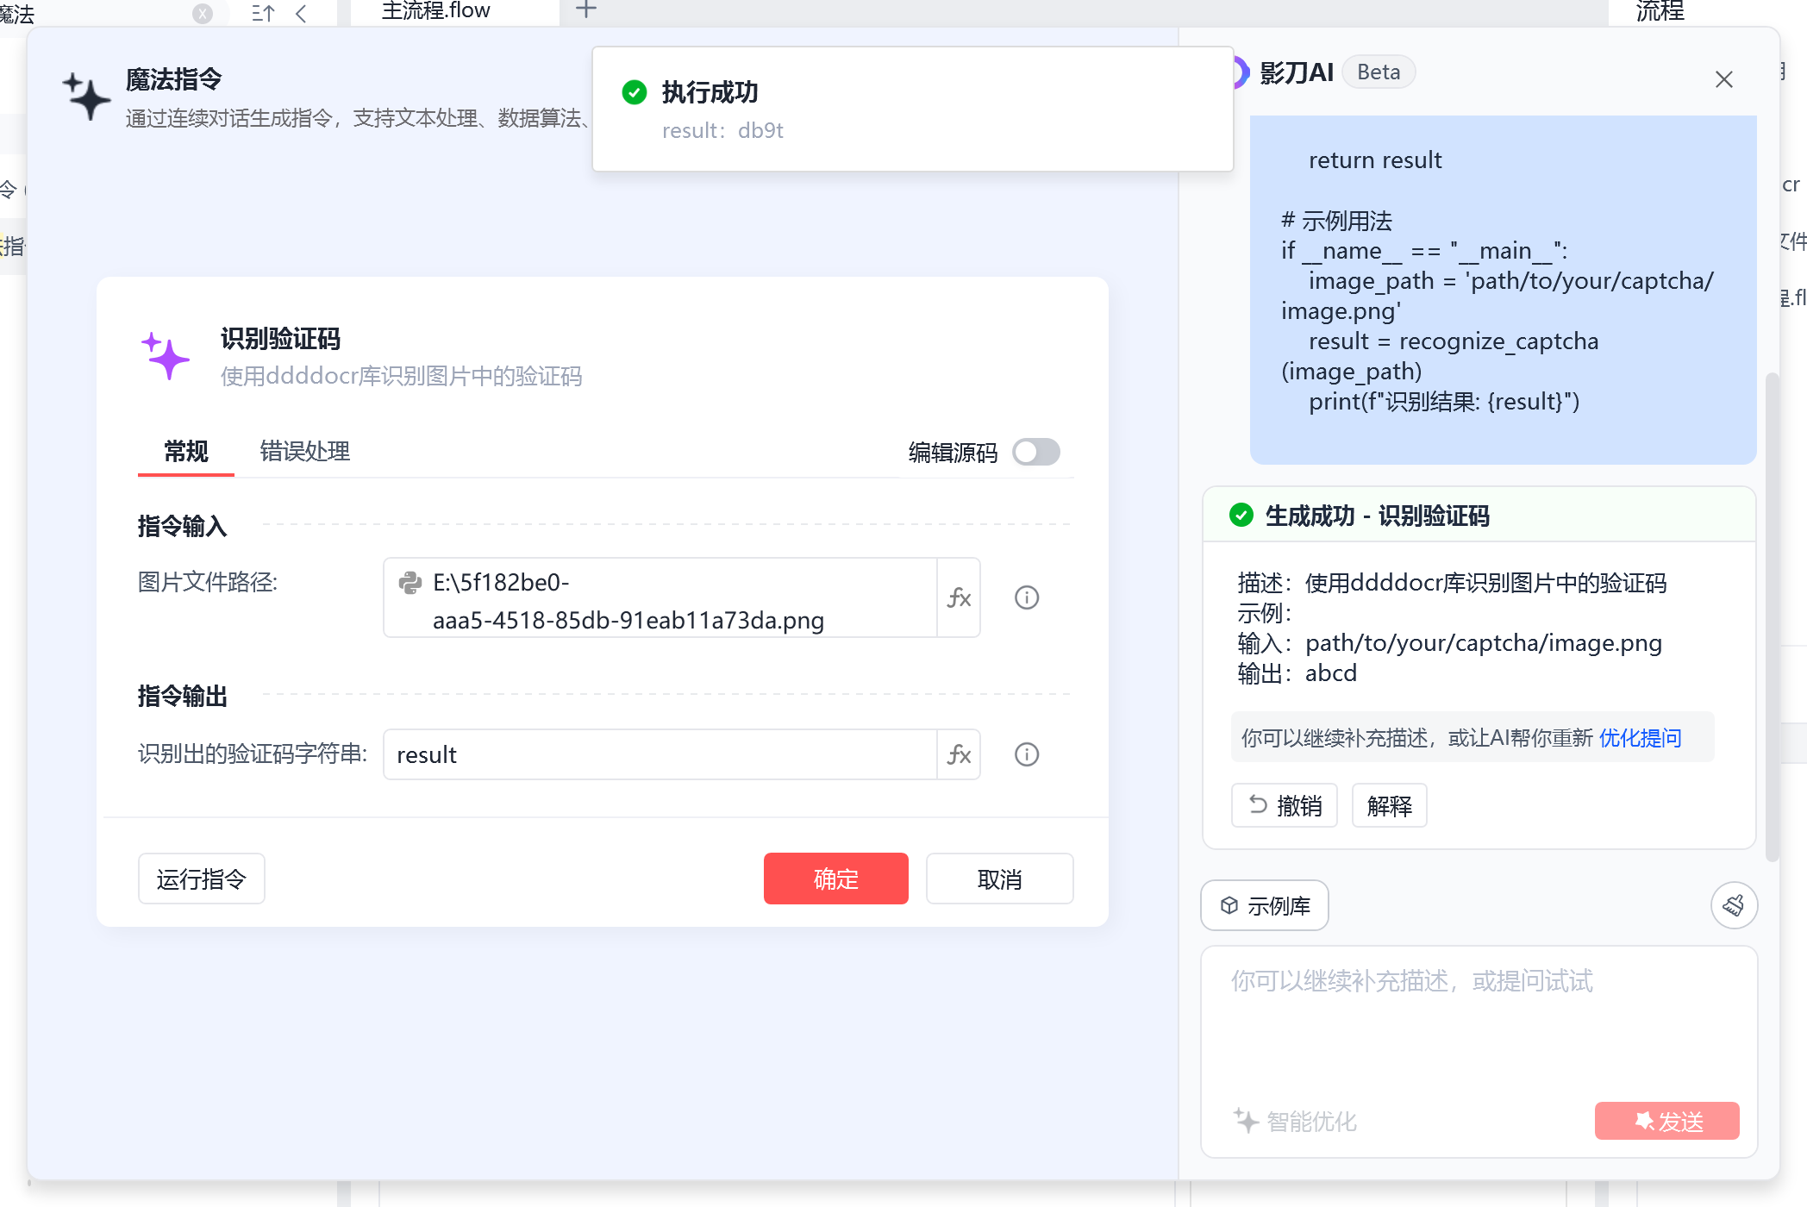Click info icon next to result field
The image size is (1807, 1207).
[1026, 754]
